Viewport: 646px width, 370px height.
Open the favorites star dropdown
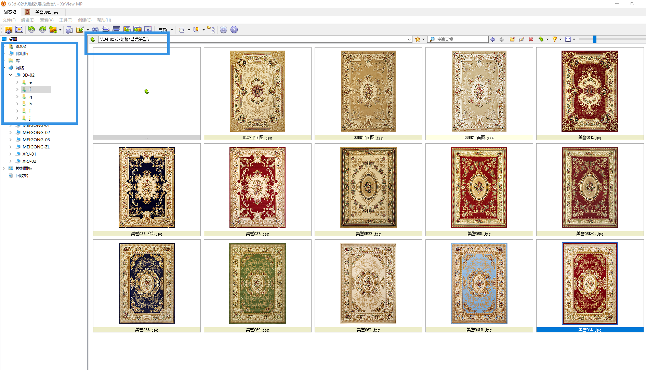(x=423, y=39)
